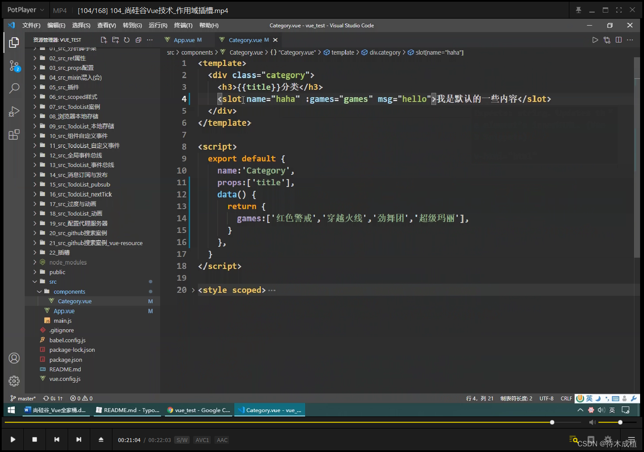Open the Manage gear in activity bar
This screenshot has height=452, width=644.
click(14, 381)
